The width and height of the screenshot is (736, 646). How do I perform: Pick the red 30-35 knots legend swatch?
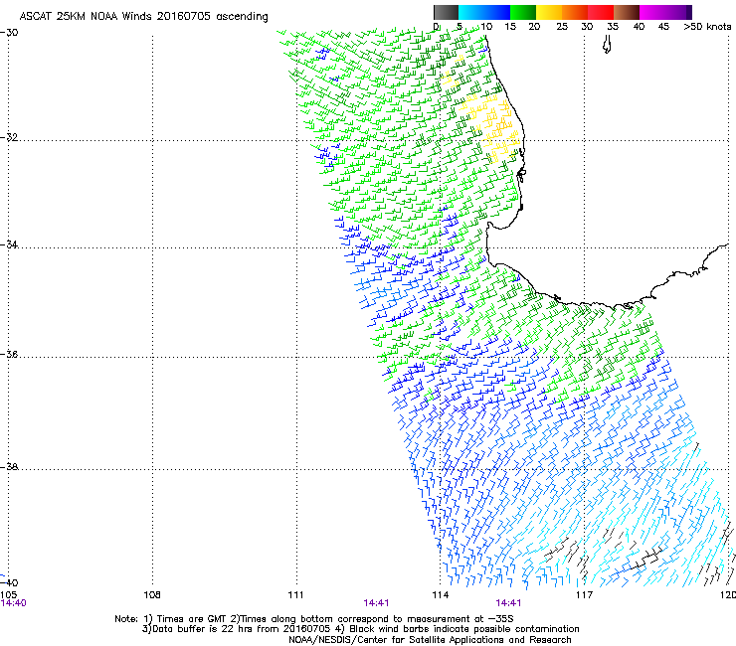coord(601,12)
